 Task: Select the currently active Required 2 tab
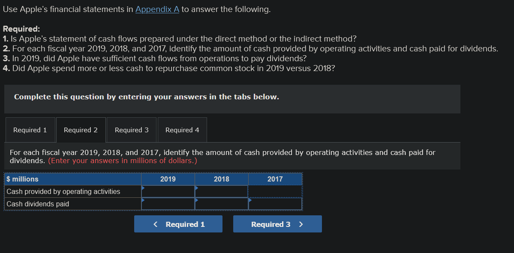[x=81, y=130]
